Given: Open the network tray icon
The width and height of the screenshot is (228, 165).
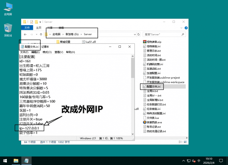Looking at the screenshot, I should [x=189, y=161].
